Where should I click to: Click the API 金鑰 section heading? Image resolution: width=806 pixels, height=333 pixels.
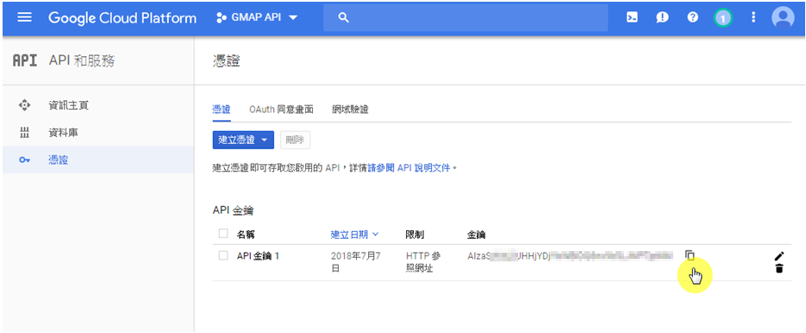(233, 210)
